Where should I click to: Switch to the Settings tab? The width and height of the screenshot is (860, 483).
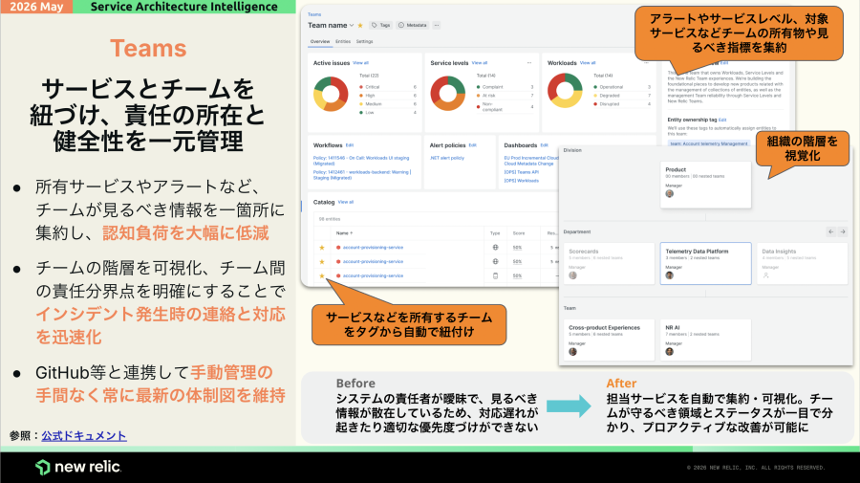coord(364,42)
